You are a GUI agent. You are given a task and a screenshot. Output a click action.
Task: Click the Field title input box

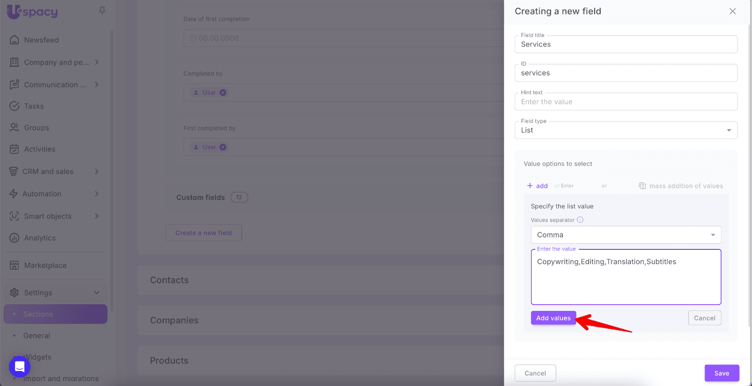626,45
